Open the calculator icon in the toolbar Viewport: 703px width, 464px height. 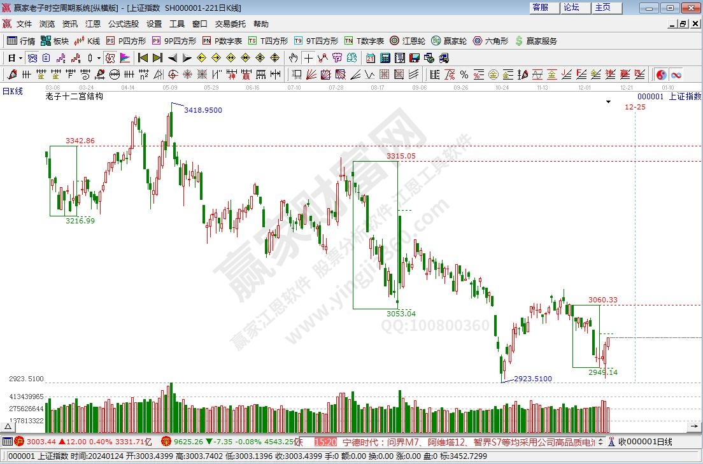[x=385, y=58]
